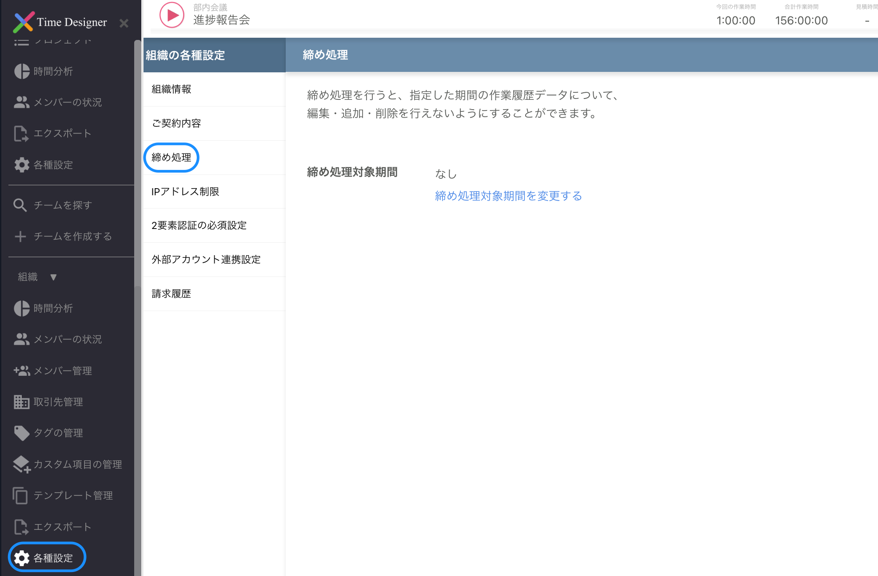Open the 締め処理対象期間を変更する link
The image size is (878, 576).
(x=508, y=196)
